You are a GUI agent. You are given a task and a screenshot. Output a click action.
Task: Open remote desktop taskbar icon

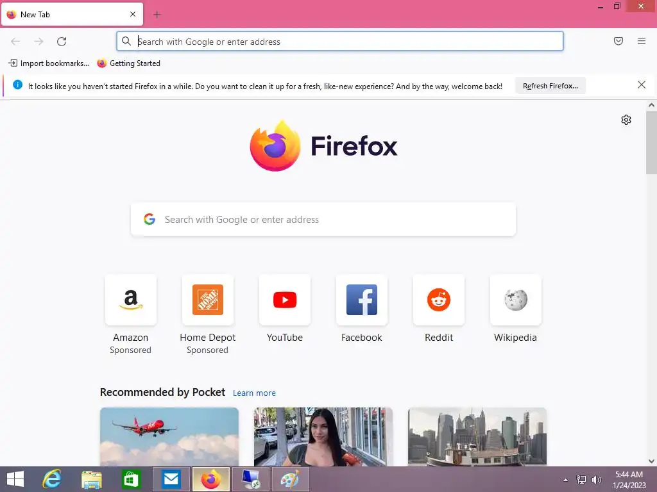pos(251,479)
